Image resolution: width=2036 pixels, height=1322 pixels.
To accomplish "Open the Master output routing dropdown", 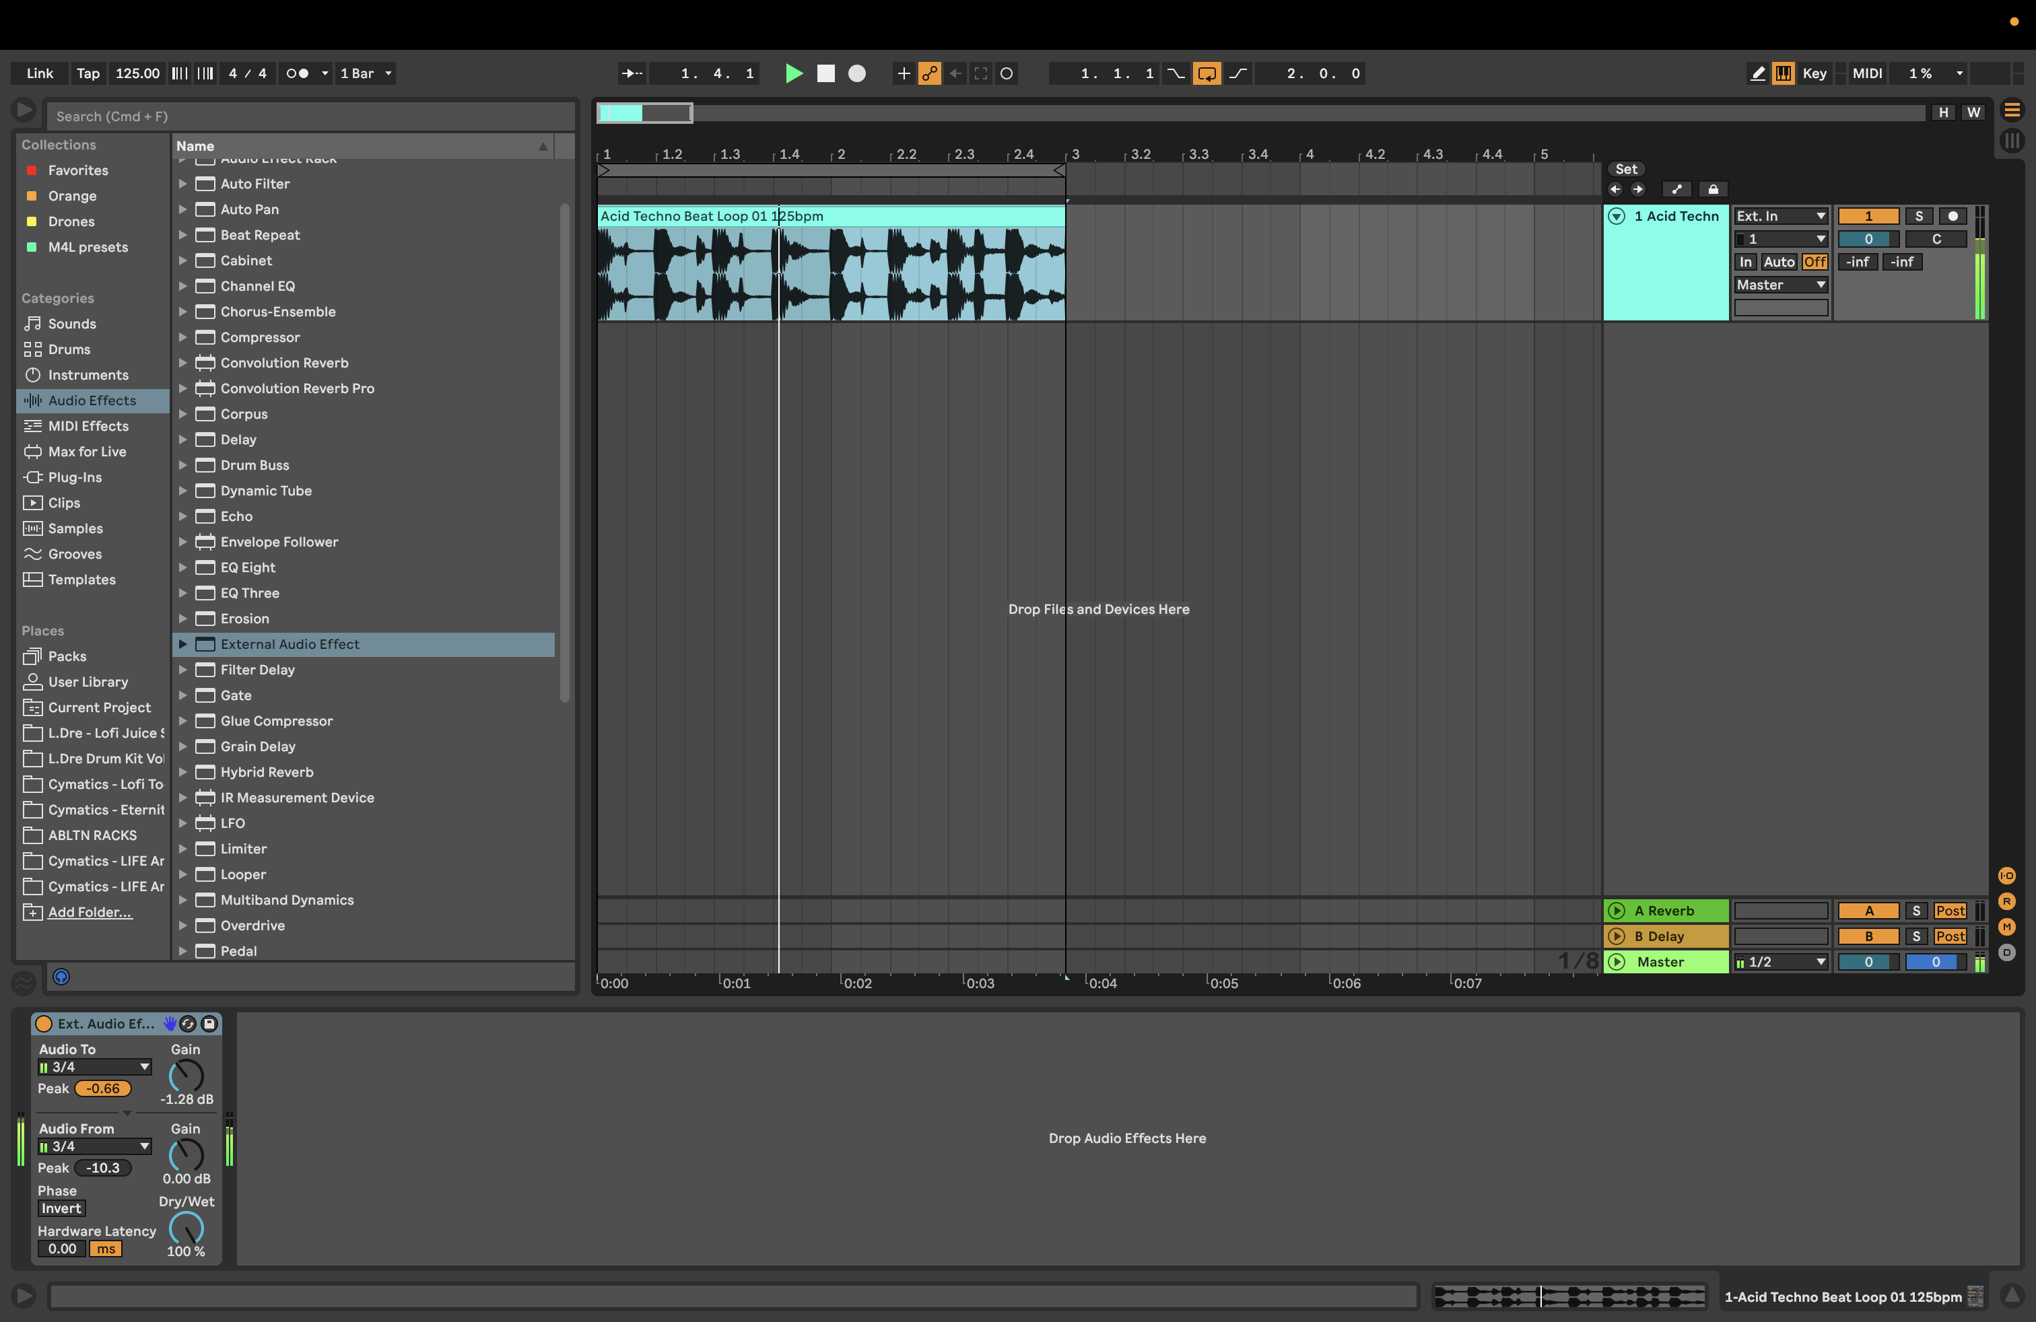I will pos(1781,285).
